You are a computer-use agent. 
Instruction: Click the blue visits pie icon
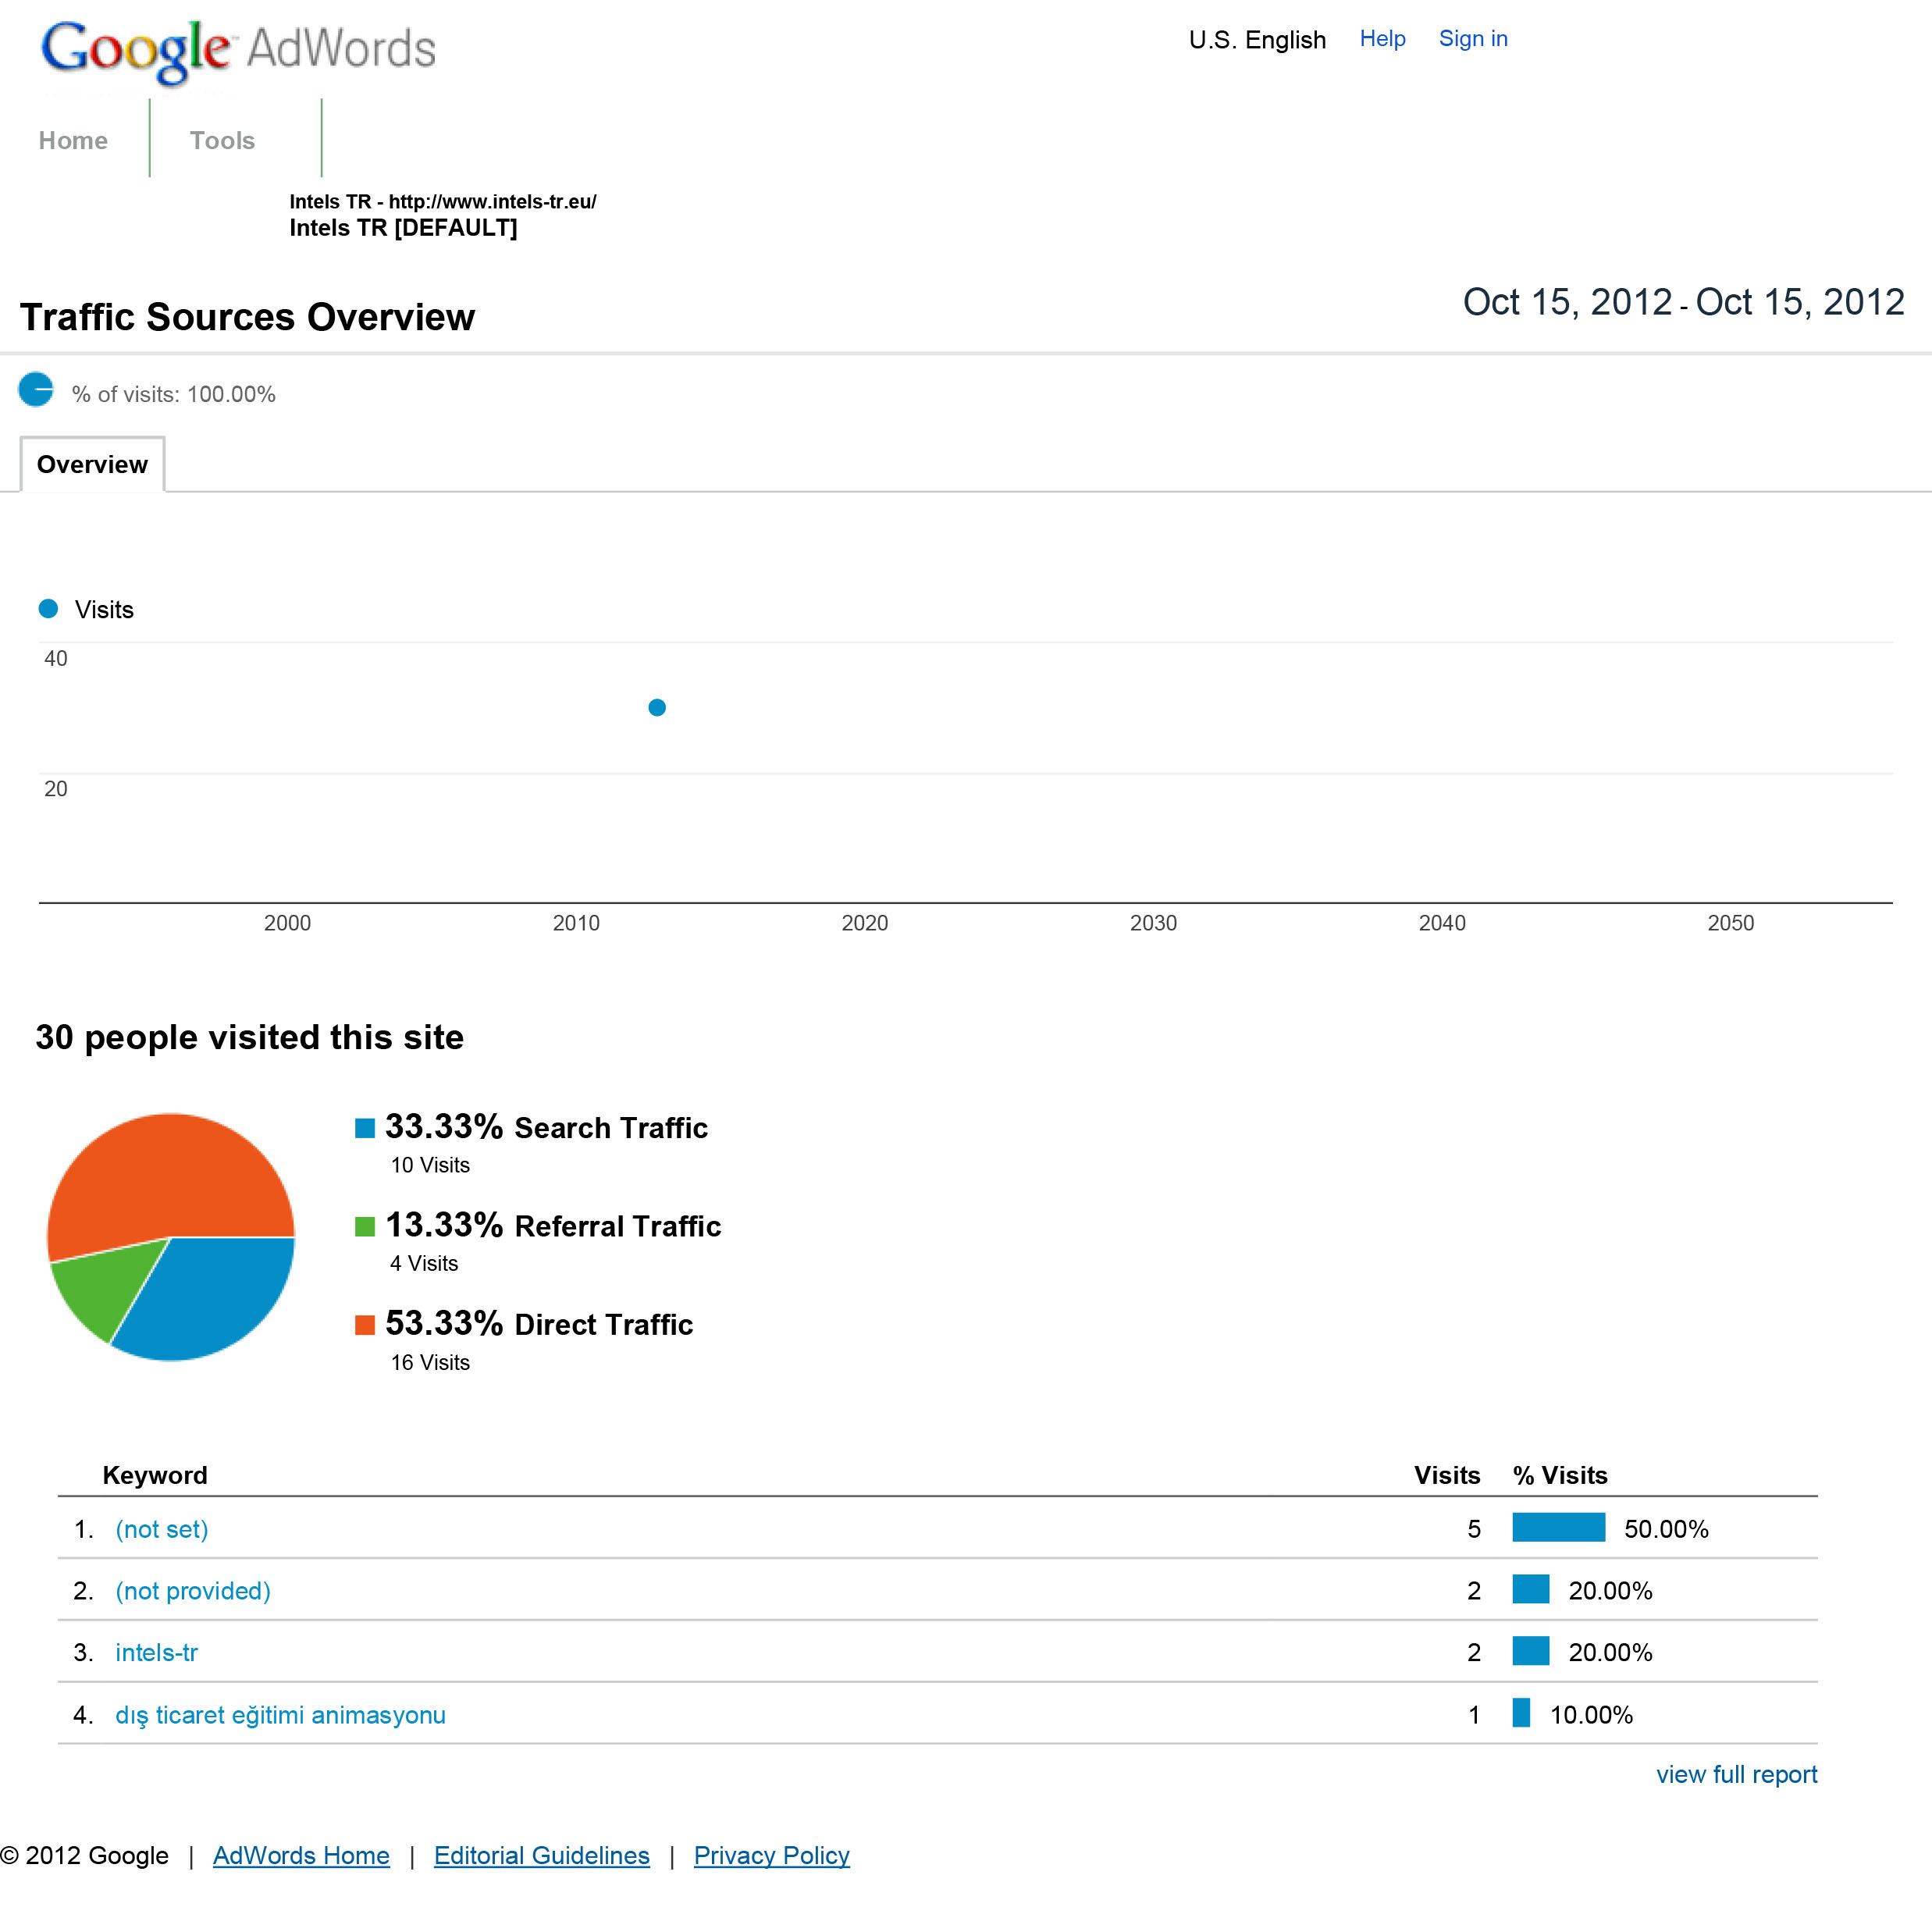click(36, 389)
